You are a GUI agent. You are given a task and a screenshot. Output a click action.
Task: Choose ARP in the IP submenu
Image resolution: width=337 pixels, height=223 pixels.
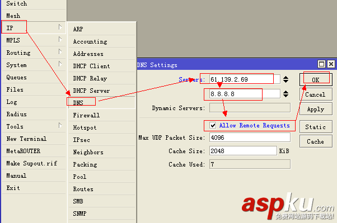click(102, 29)
